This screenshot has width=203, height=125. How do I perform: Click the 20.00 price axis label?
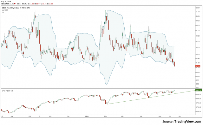coord(198,16)
